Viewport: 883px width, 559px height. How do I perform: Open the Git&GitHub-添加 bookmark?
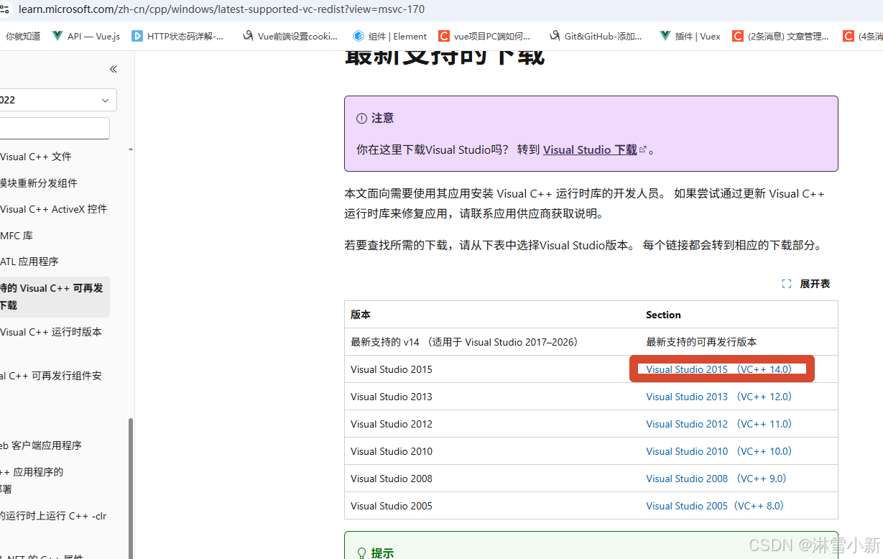coord(596,36)
